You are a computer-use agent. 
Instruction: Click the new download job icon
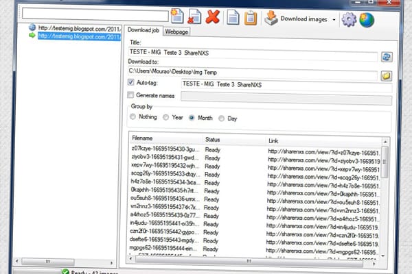coord(177,16)
